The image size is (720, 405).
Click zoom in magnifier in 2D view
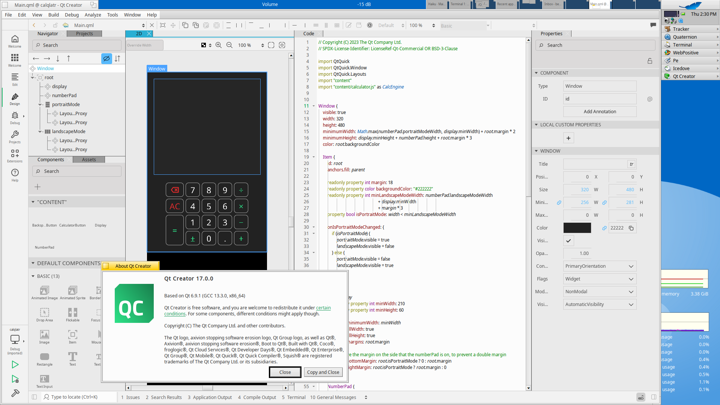pyautogui.click(x=219, y=45)
